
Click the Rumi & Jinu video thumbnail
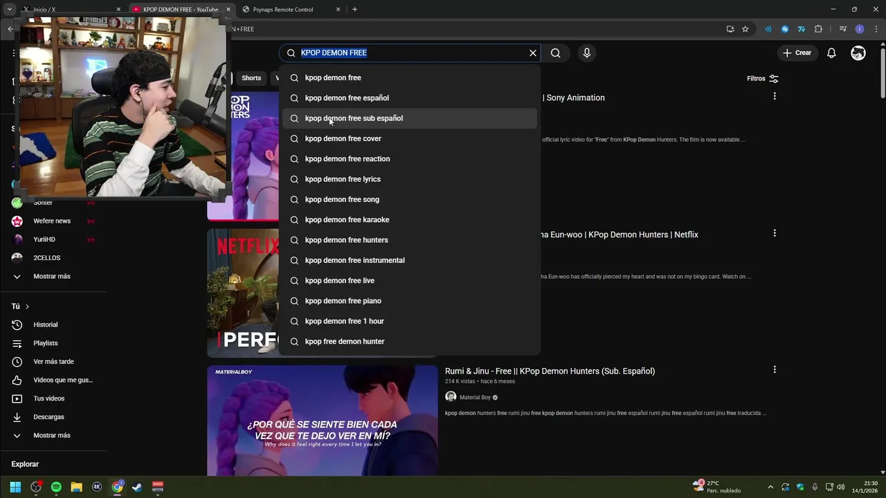click(323, 421)
